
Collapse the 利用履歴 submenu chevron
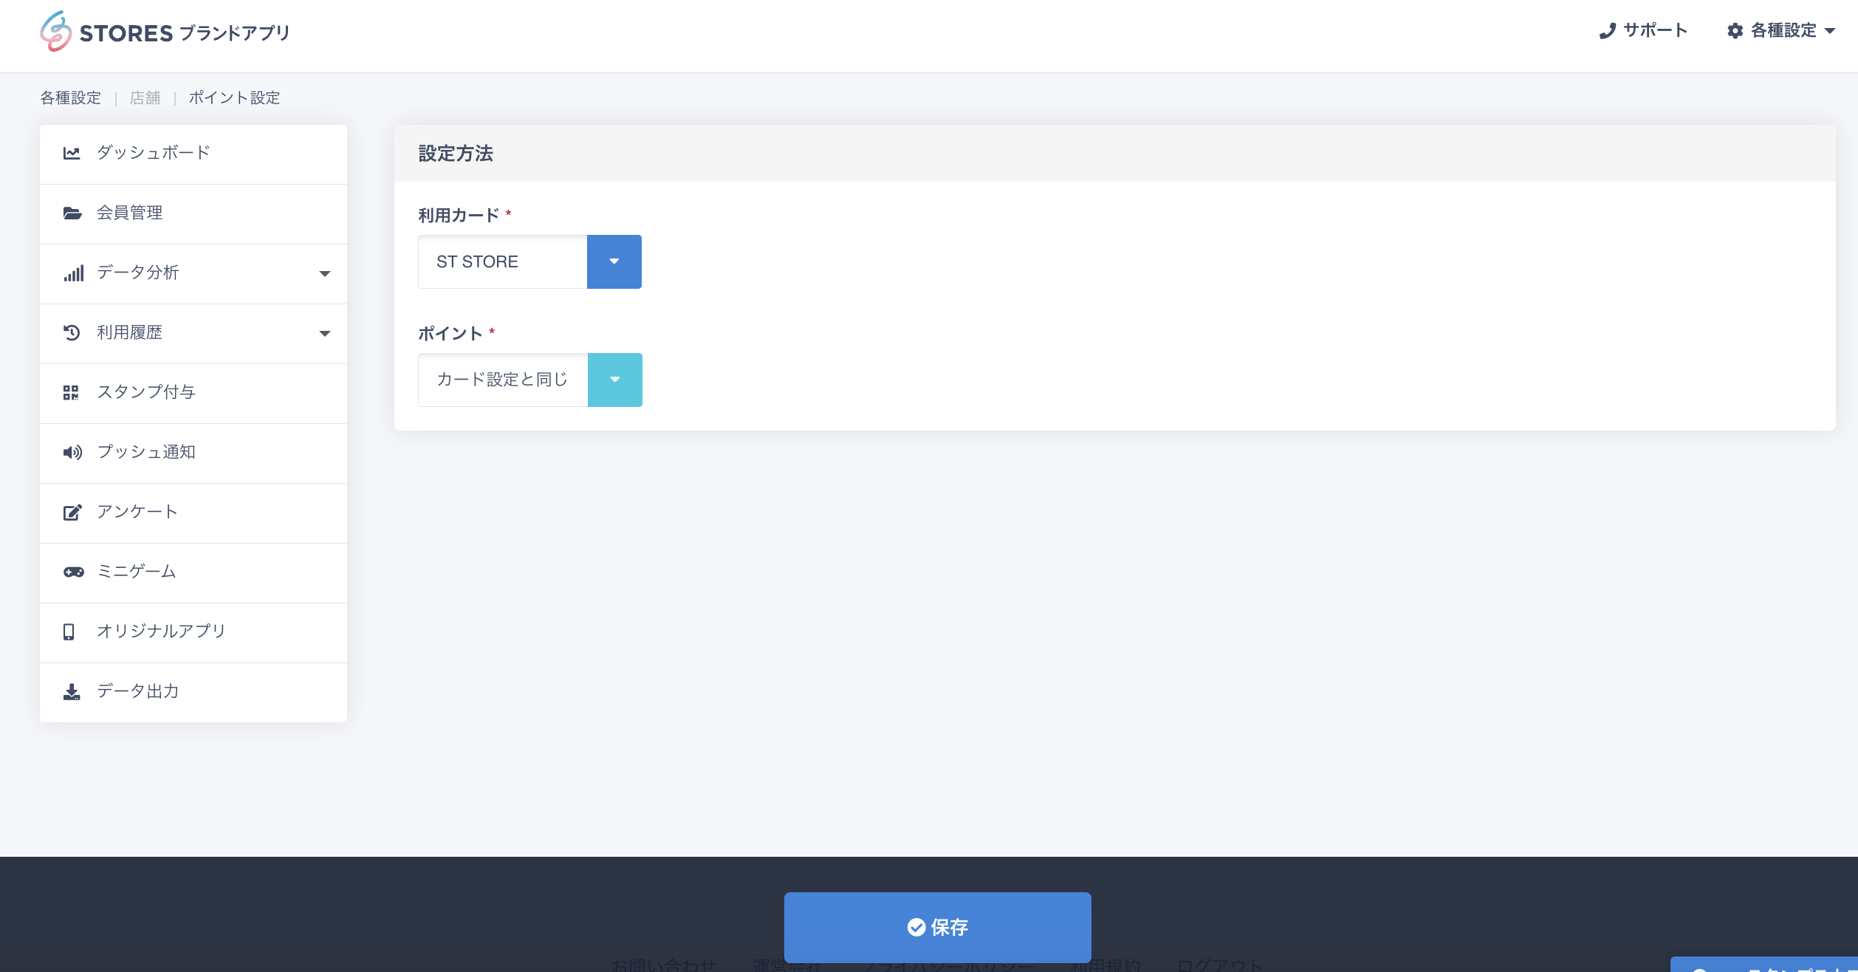(x=324, y=334)
